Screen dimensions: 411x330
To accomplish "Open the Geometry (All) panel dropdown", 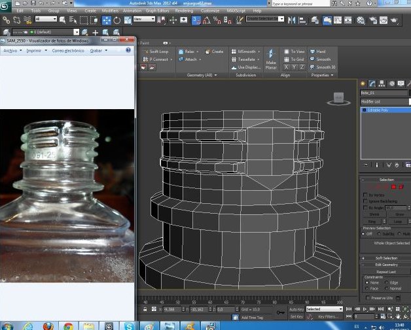I will click(x=202, y=75).
